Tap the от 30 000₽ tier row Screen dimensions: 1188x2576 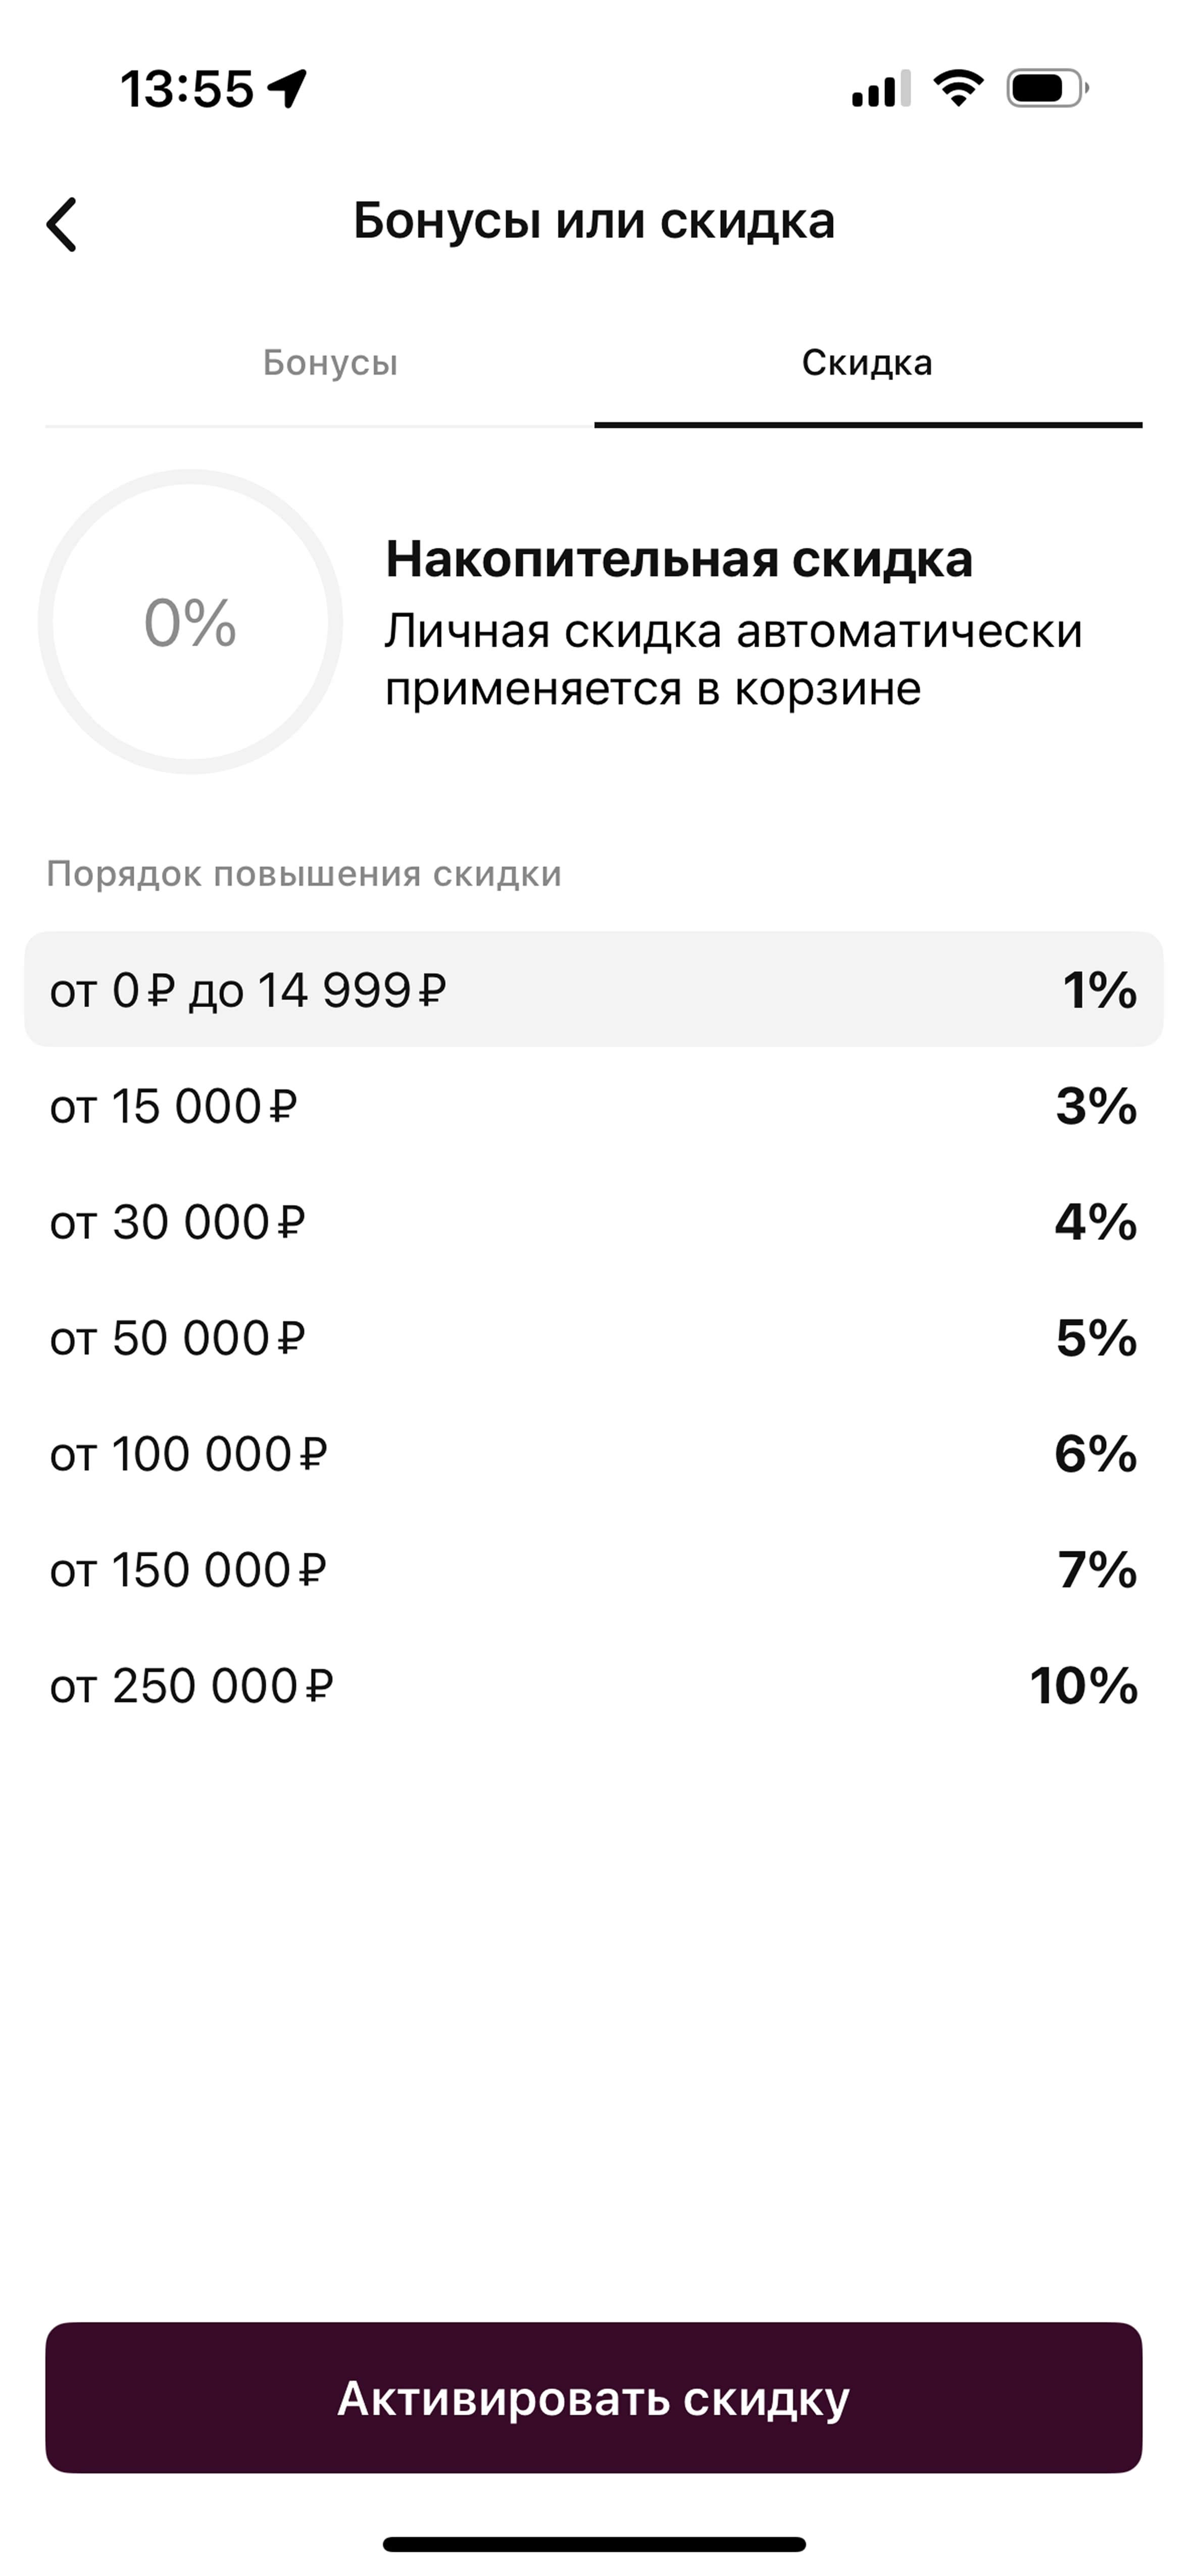[x=594, y=1222]
